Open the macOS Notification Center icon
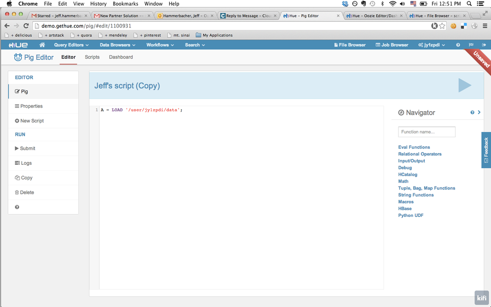 click(481, 4)
